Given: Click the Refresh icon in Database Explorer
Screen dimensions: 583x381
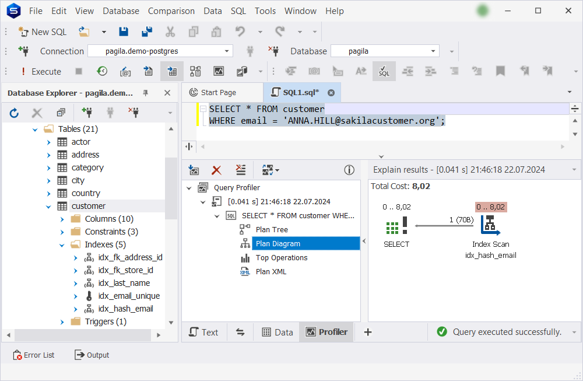Looking at the screenshot, I should [14, 113].
